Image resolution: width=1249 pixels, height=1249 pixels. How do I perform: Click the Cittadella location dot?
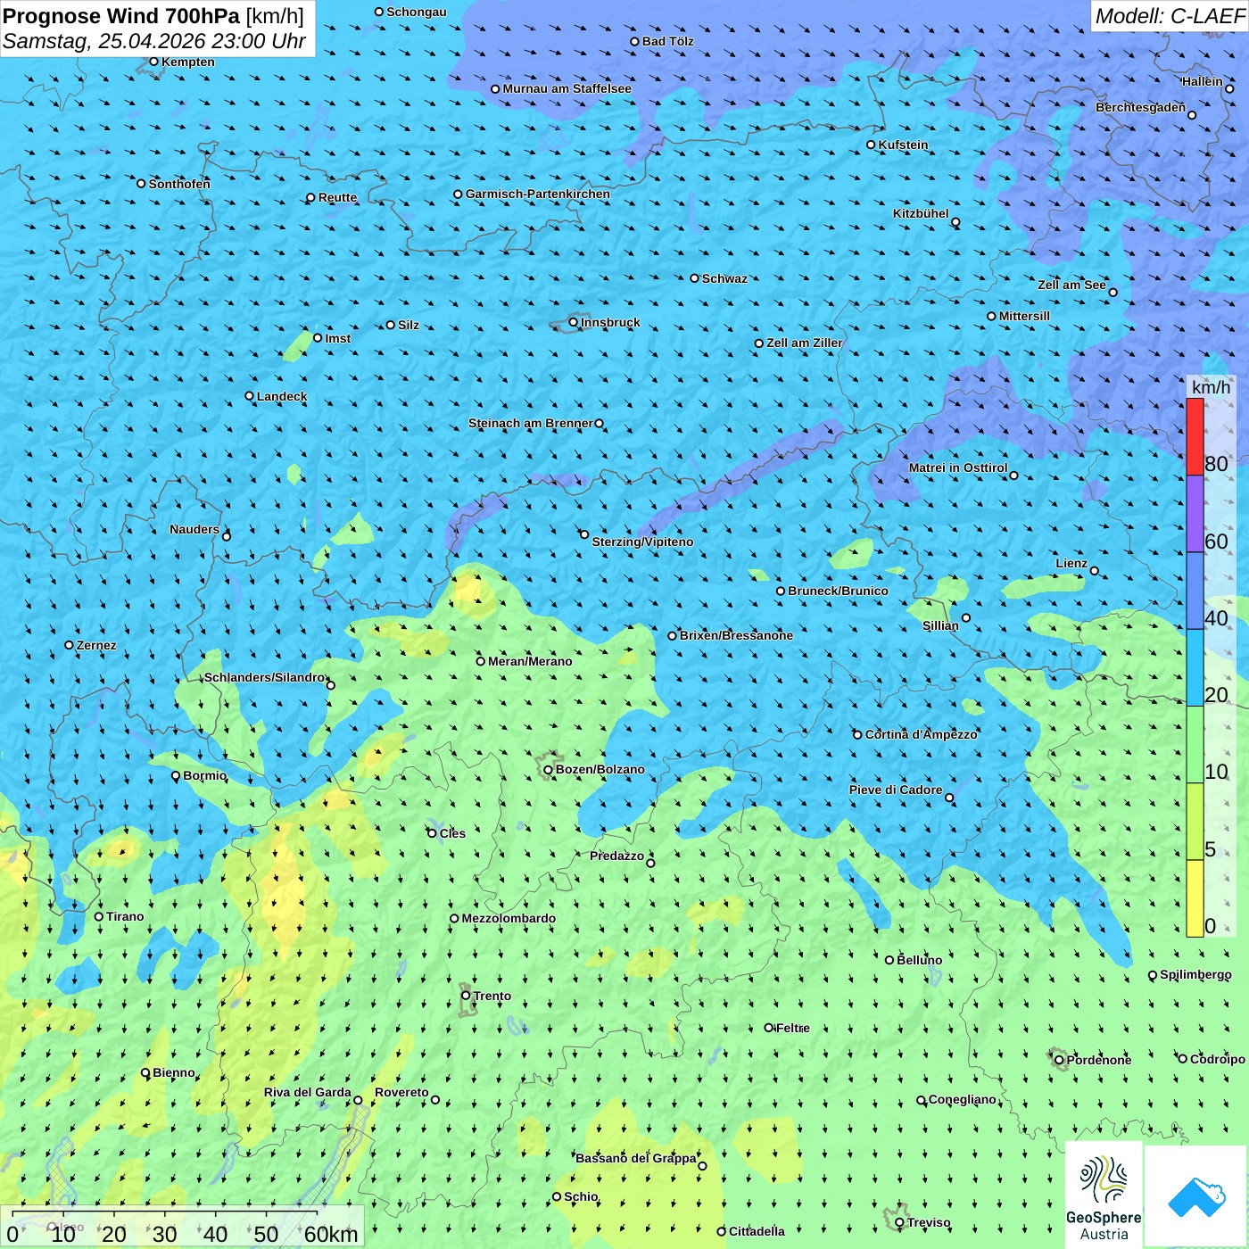pos(722,1231)
